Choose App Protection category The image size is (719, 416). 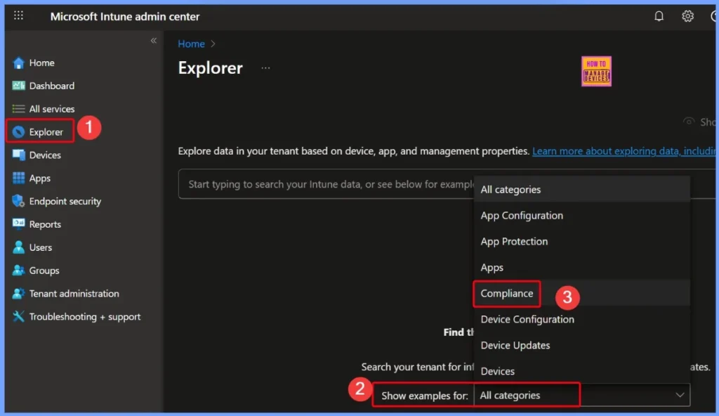(581, 242)
